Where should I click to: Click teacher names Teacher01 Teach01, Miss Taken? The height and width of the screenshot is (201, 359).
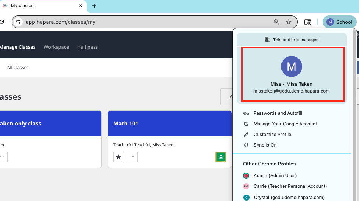(143, 145)
